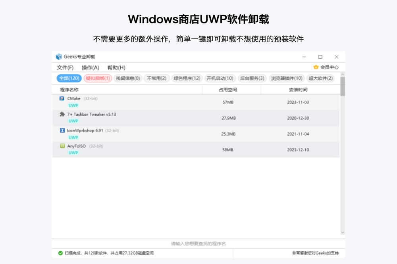Select the 开机启动(10) filter tab
This screenshot has height=264, width=397.
click(220, 78)
